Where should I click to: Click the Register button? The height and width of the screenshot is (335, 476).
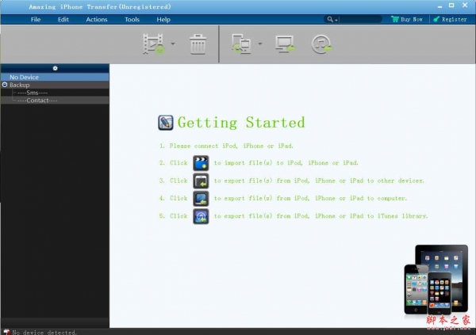pos(450,19)
